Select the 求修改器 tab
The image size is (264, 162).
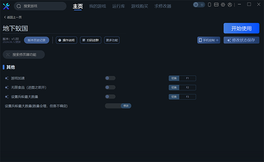pyautogui.click(x=163, y=6)
